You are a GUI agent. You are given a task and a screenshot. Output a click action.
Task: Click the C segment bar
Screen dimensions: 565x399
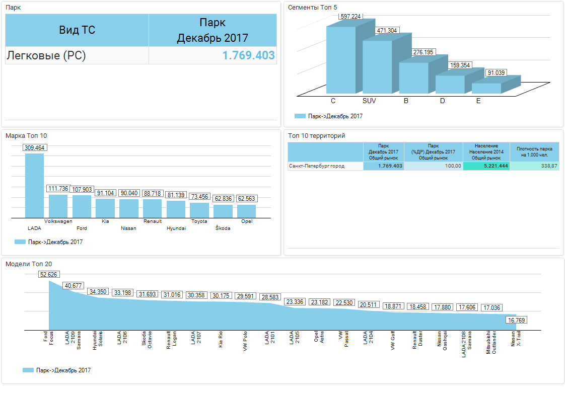click(340, 59)
